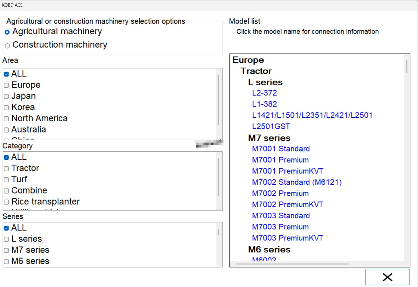The height and width of the screenshot is (287, 418).
Task: Check the Australia area checkbox
Action: 6,130
